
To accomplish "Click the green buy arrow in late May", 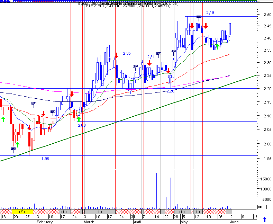I will click(217, 47).
